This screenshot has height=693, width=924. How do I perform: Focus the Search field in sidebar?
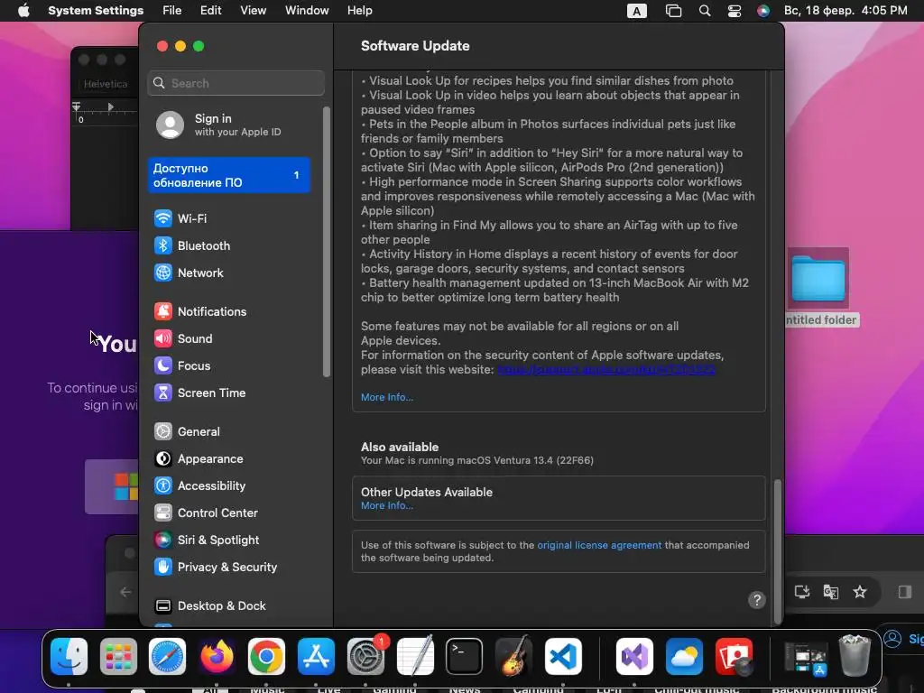coord(236,83)
